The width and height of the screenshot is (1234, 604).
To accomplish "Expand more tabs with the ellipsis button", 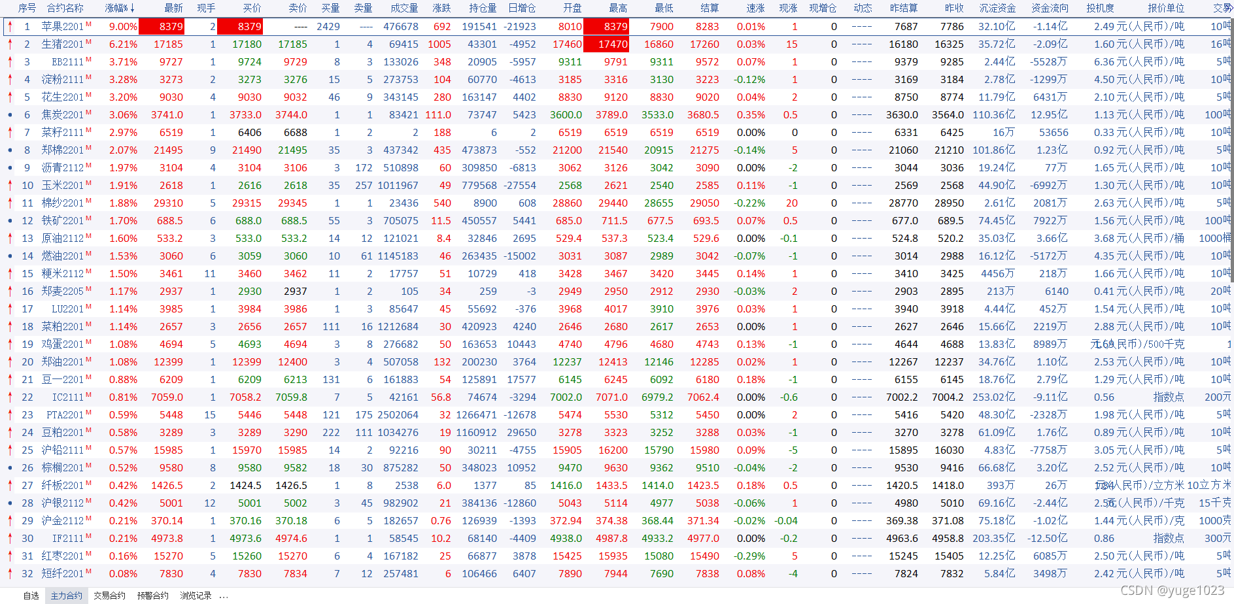I will click(x=224, y=596).
